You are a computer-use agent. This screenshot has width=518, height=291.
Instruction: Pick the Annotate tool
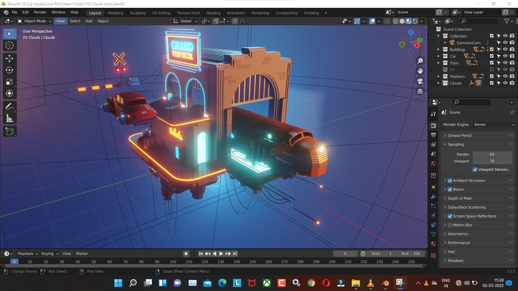coord(9,107)
